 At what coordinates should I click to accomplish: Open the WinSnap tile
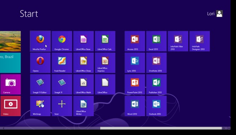pos(40,106)
